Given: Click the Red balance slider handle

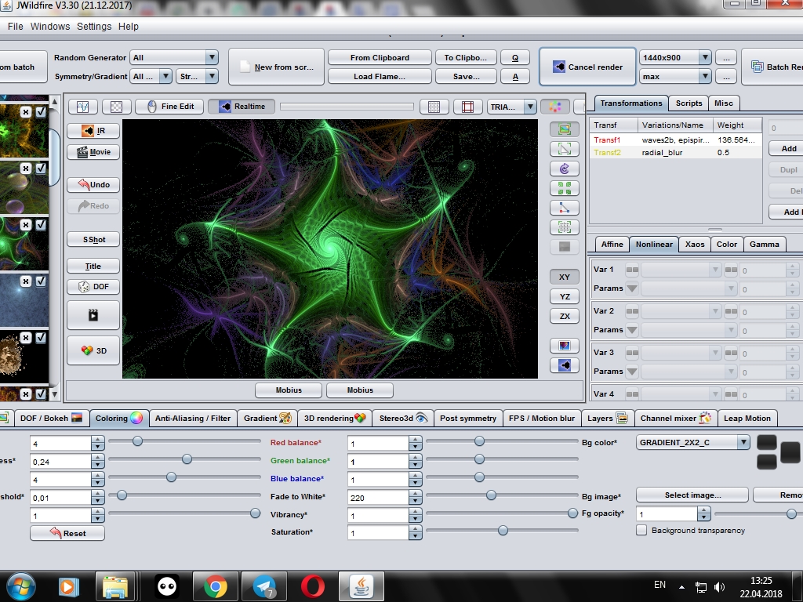Looking at the screenshot, I should (479, 441).
